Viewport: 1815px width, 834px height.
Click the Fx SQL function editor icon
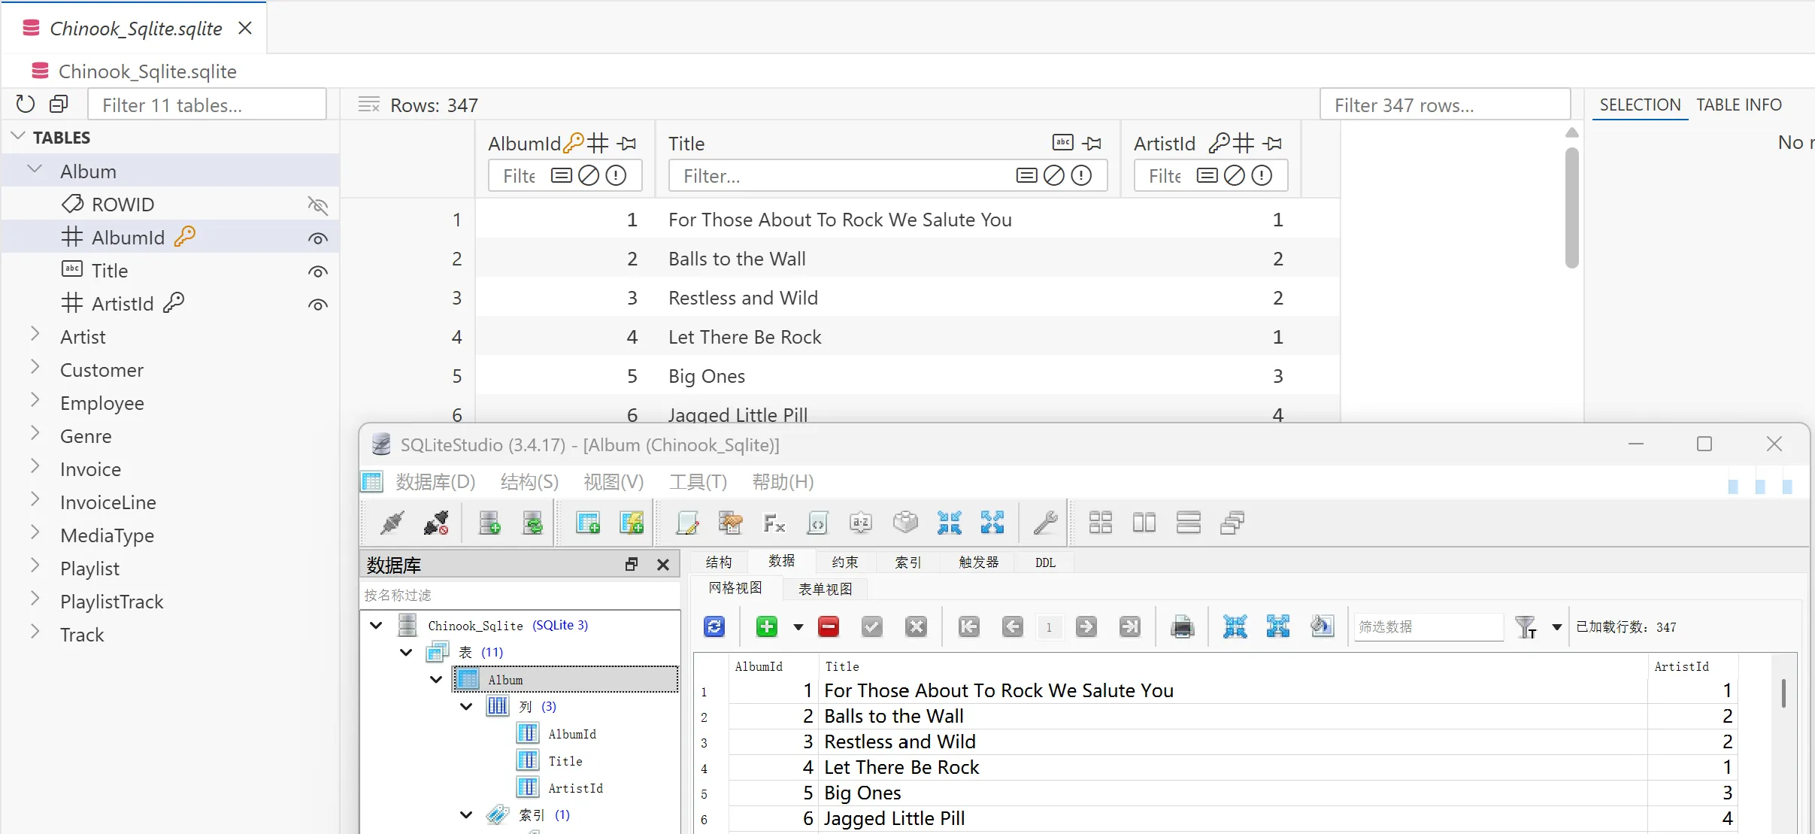click(x=774, y=523)
